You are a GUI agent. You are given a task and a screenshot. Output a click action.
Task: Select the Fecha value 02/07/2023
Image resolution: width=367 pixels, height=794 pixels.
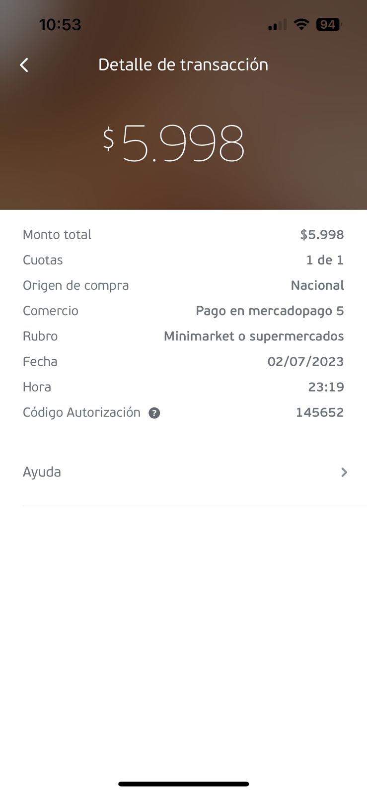point(305,362)
